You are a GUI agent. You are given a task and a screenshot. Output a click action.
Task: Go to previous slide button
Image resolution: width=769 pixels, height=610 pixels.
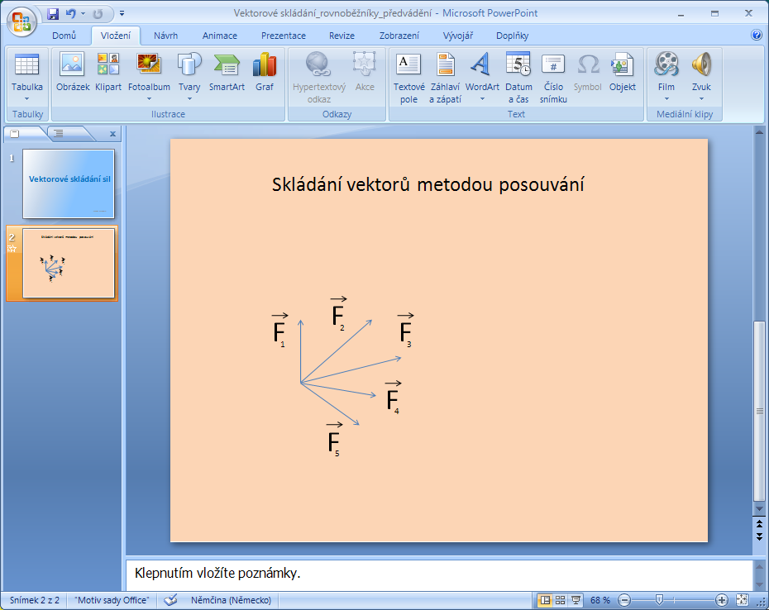click(759, 524)
